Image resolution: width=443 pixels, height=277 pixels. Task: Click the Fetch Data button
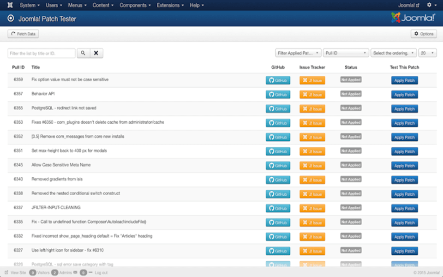(x=23, y=34)
